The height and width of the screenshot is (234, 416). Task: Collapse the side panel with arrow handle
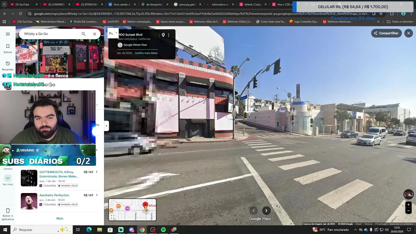pyautogui.click(x=106, y=126)
